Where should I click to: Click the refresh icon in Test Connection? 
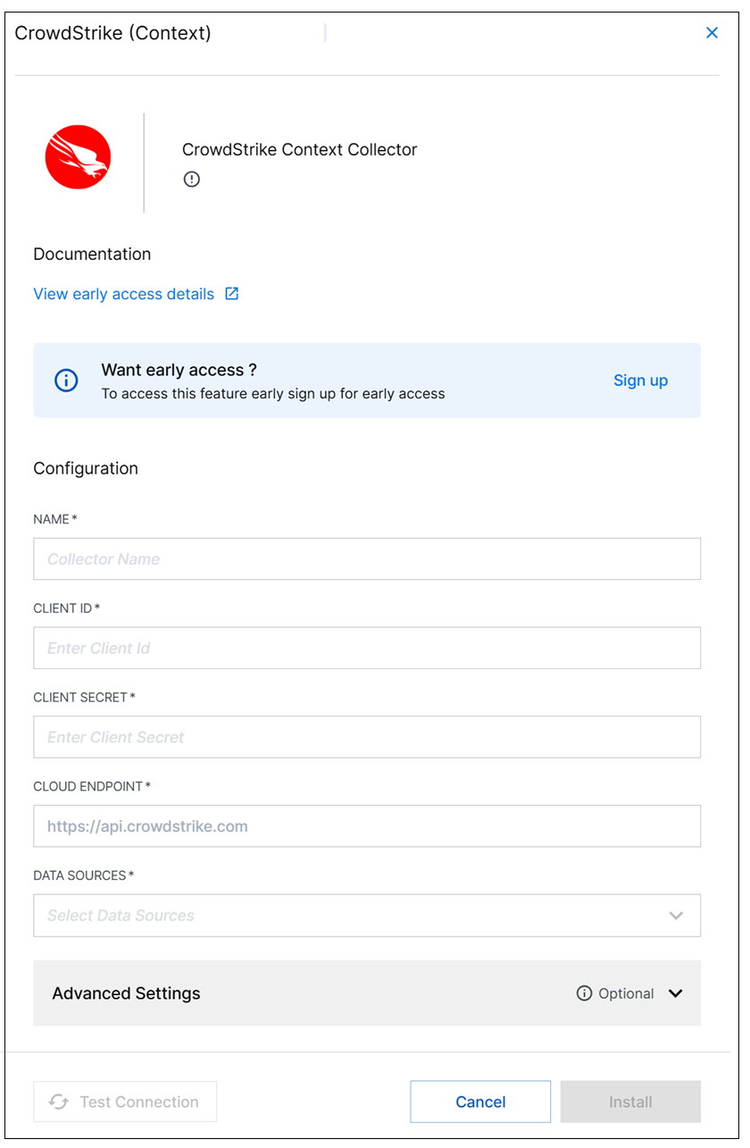pyautogui.click(x=59, y=1102)
